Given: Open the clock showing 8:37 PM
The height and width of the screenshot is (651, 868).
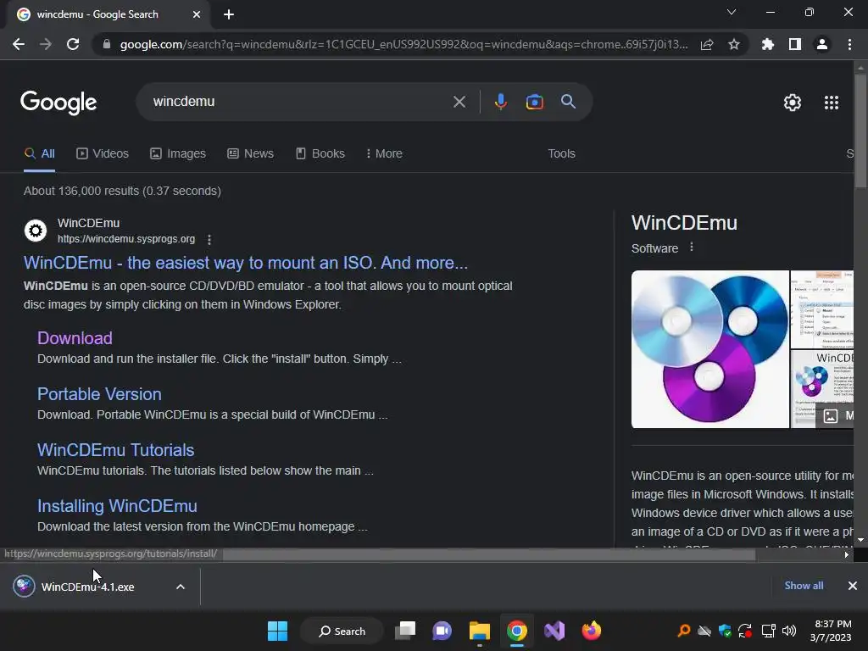Looking at the screenshot, I should pos(831,631).
